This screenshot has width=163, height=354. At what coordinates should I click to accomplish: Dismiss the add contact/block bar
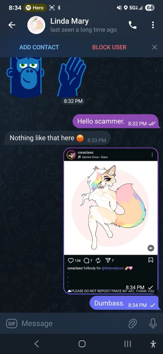coord(155,47)
